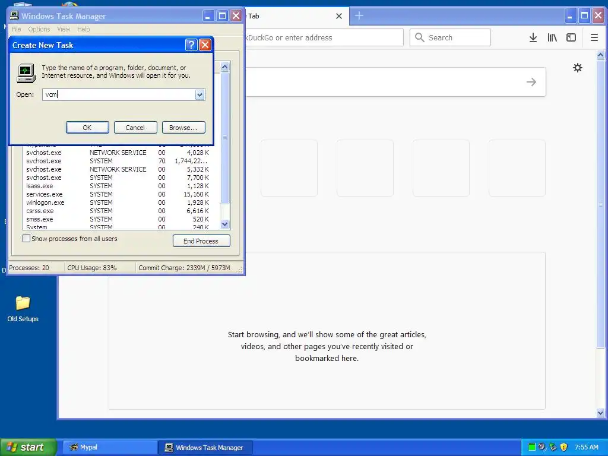Click the Browse... button
608x456 pixels.
(x=183, y=127)
